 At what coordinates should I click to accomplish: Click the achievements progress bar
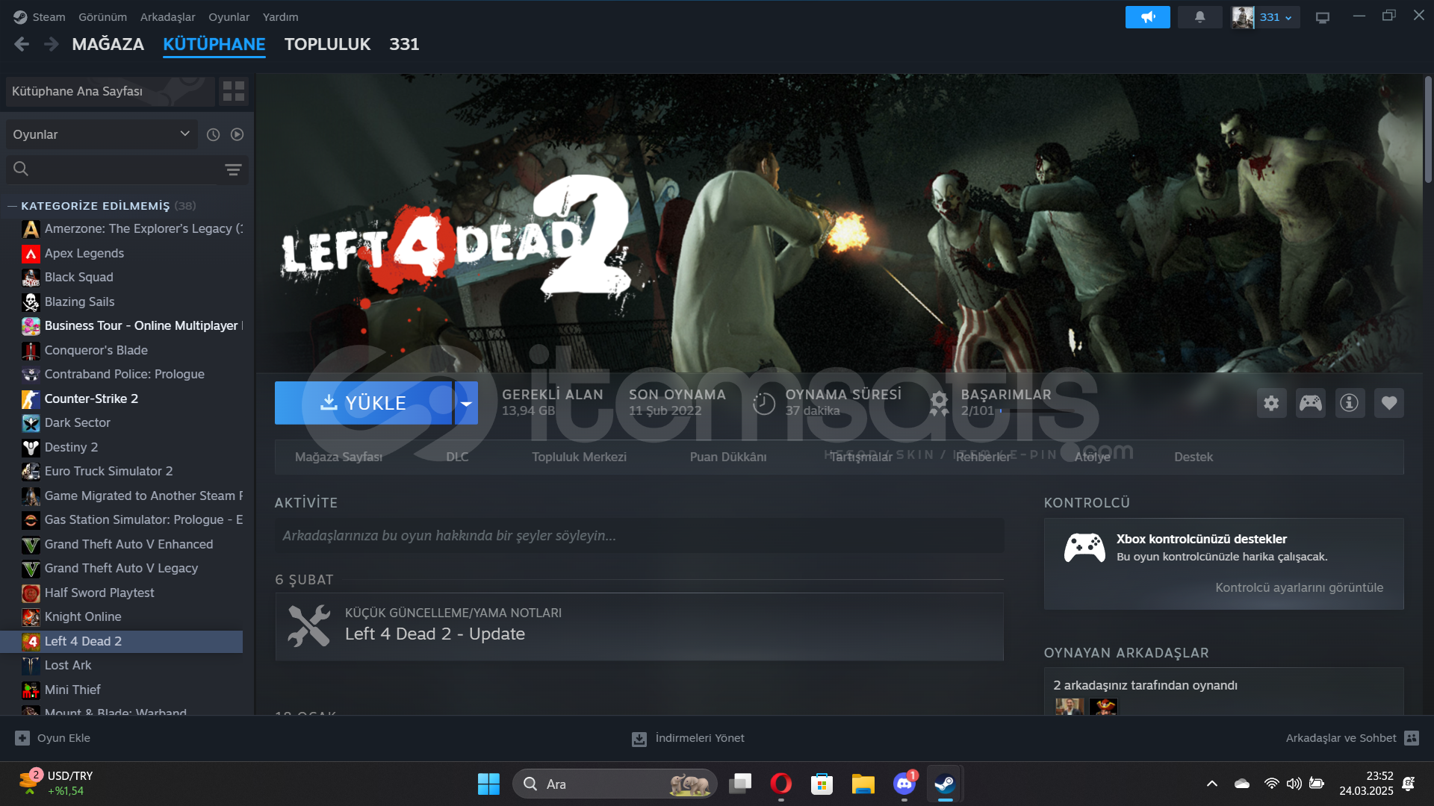(1036, 411)
